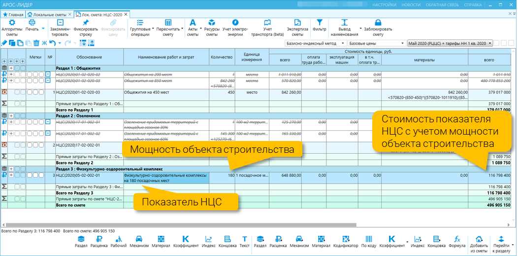Image resolution: width=518 pixels, height=256 pixels.
Task: Expand the Май 2020 (РЦЦС) period dropdown
Action: 450,43
